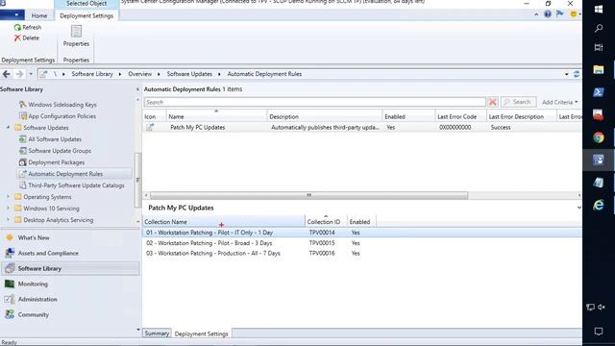Image resolution: width=615 pixels, height=346 pixels.
Task: Select All Software Updates node
Action: tap(55, 139)
